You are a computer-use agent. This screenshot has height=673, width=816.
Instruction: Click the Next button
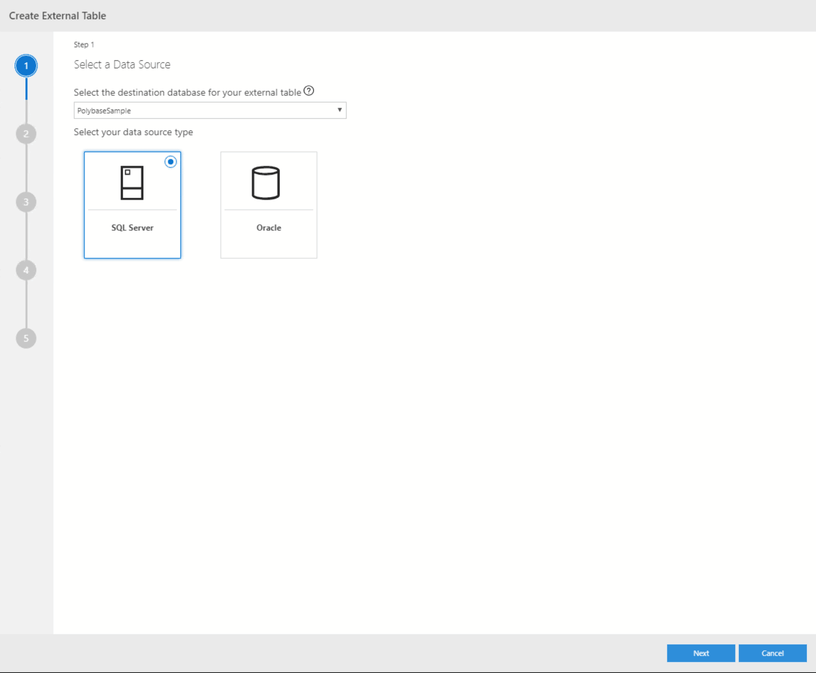point(701,653)
